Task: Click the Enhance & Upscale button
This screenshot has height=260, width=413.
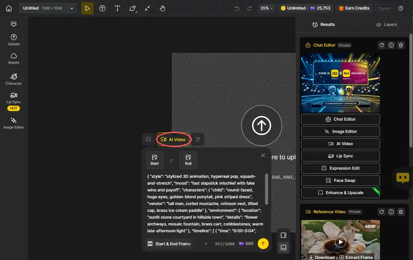Action: point(340,193)
